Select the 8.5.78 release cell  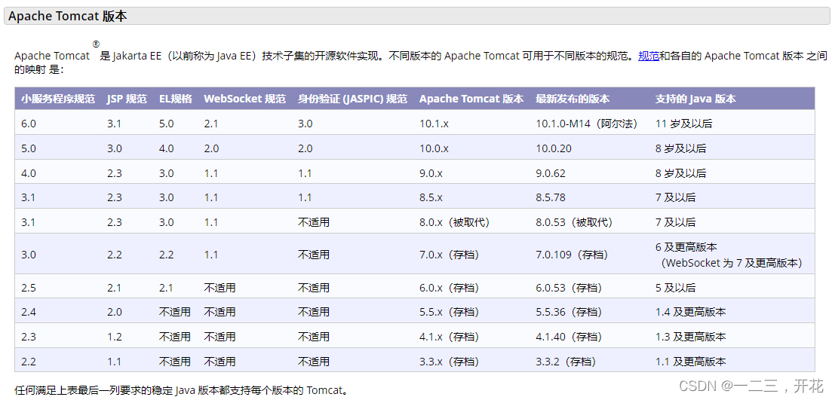pos(551,197)
